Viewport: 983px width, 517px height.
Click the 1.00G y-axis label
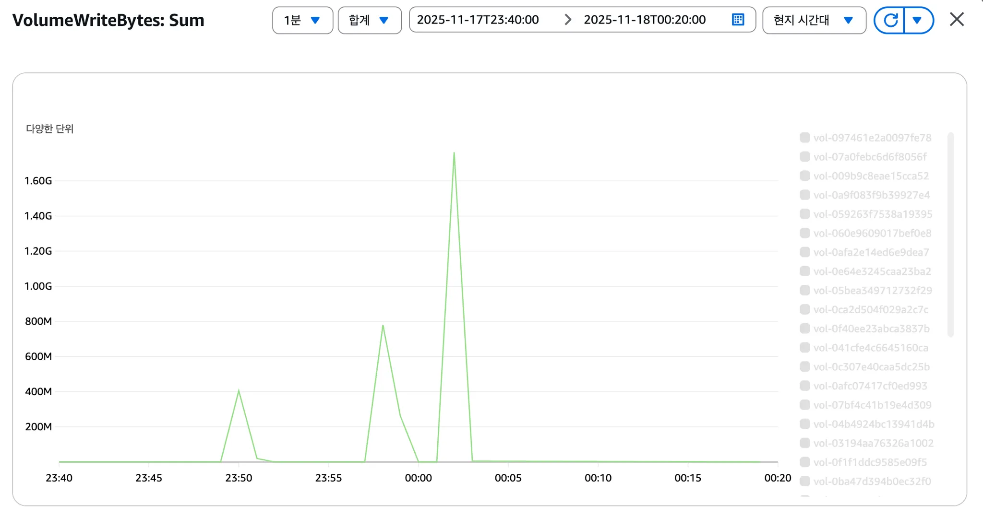point(38,286)
